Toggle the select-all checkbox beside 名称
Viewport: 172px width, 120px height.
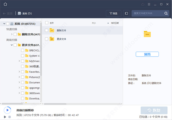pyautogui.click(x=47, y=23)
